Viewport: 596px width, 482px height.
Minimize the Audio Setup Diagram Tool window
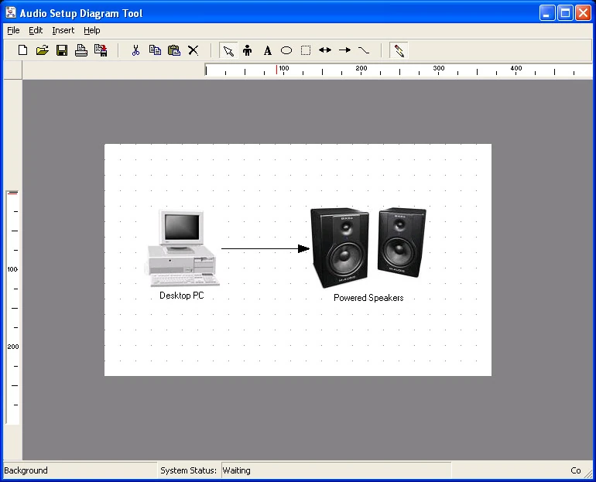(547, 13)
